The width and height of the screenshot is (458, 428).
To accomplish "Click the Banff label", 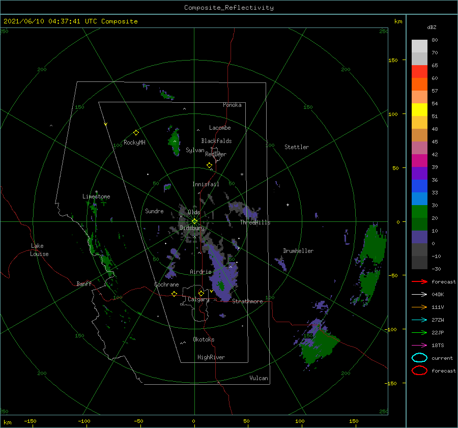I will pos(84,284).
